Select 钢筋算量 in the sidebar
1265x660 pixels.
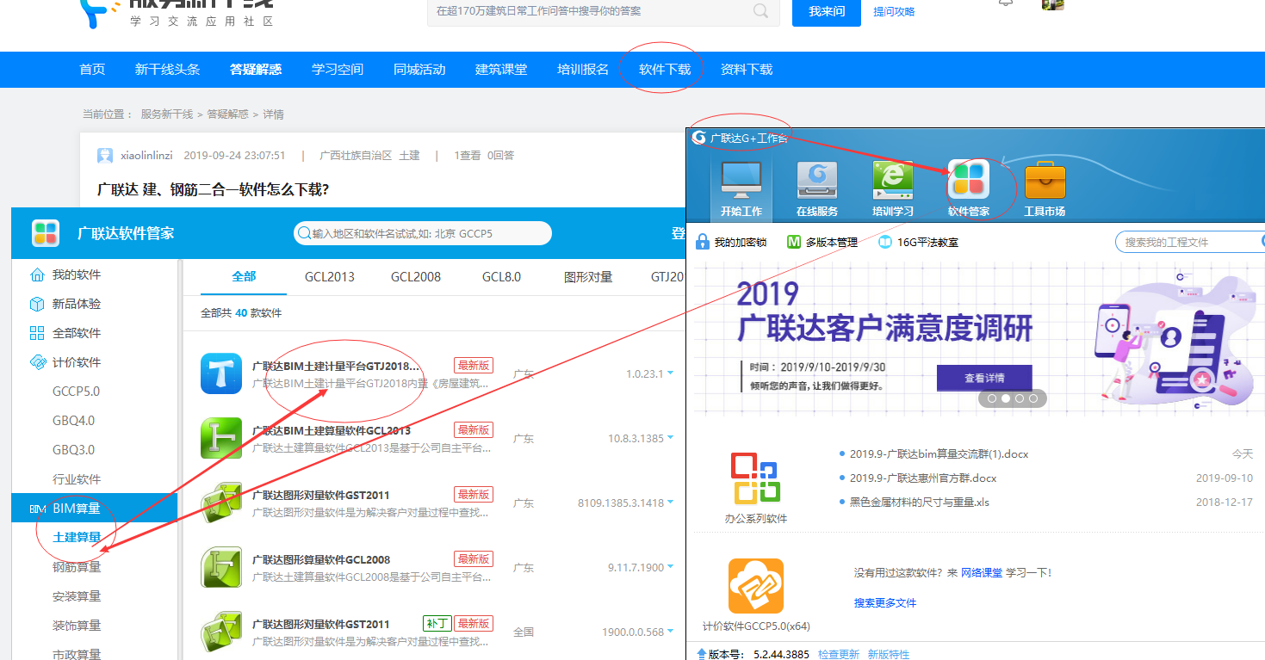(x=77, y=567)
